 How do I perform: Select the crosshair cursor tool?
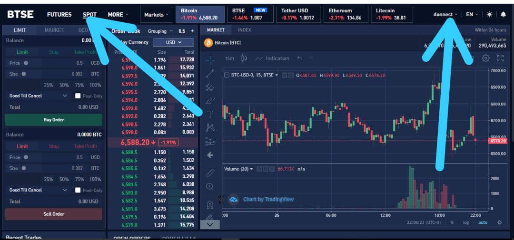[210, 59]
